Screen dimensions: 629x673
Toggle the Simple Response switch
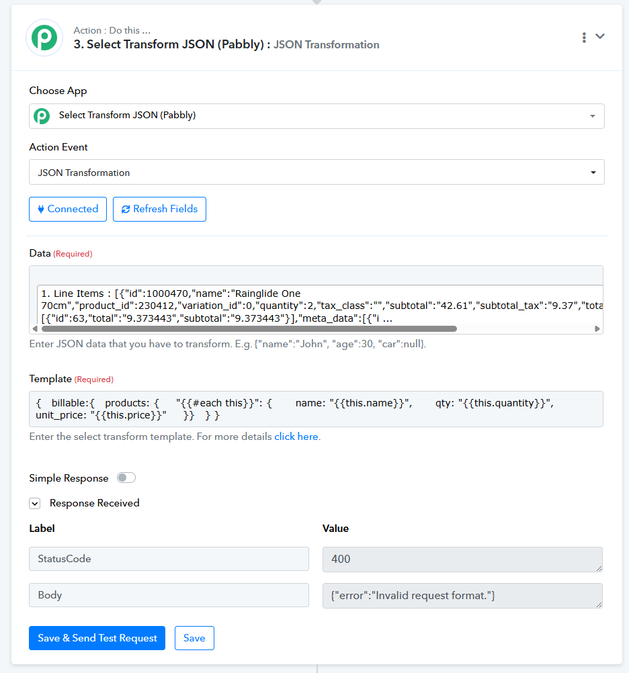pyautogui.click(x=126, y=478)
